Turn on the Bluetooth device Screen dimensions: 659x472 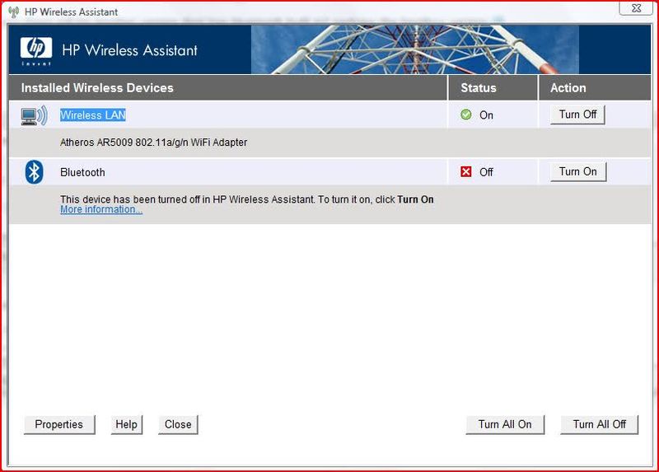click(578, 172)
